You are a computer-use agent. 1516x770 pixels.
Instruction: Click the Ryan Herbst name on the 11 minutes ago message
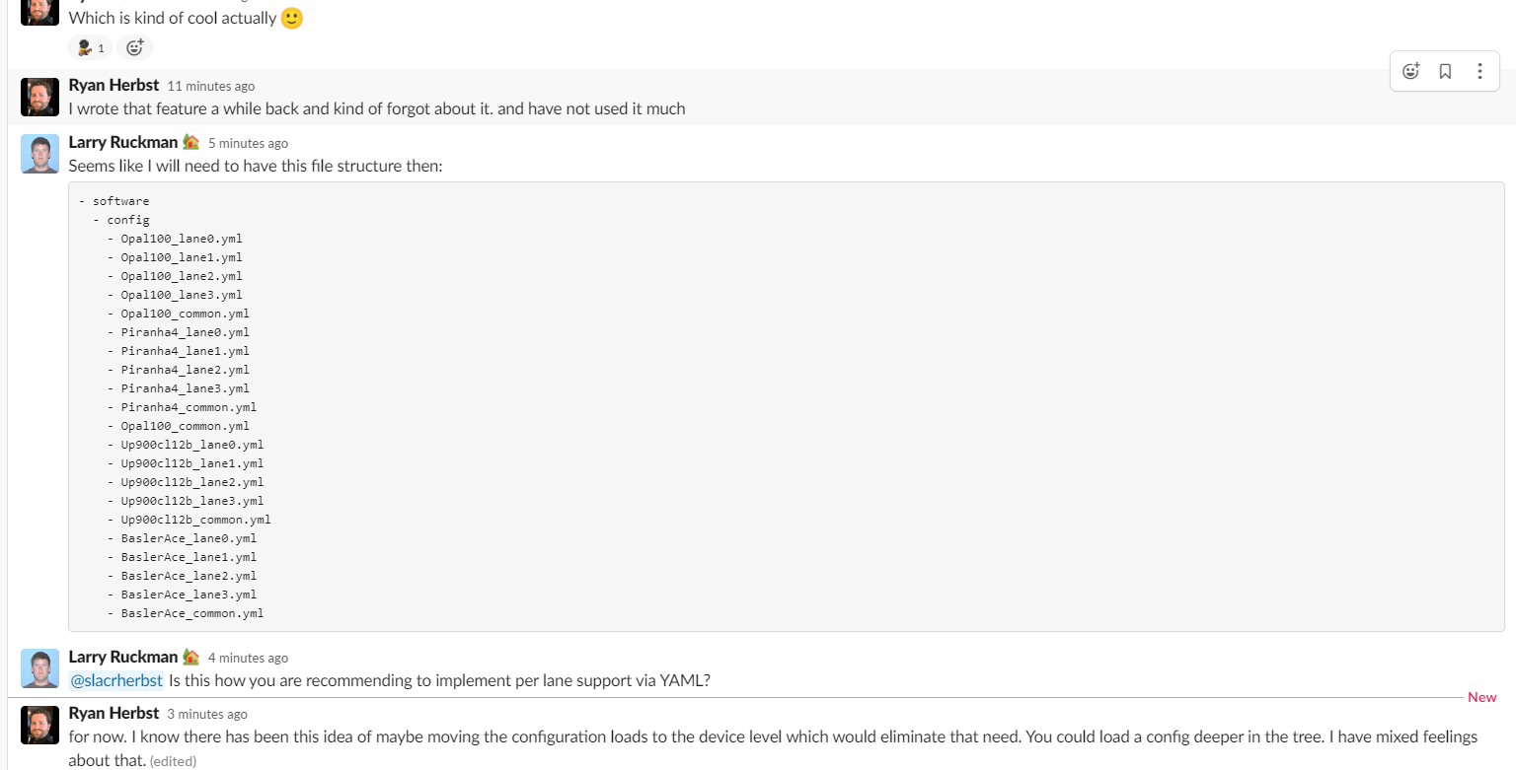(x=114, y=86)
